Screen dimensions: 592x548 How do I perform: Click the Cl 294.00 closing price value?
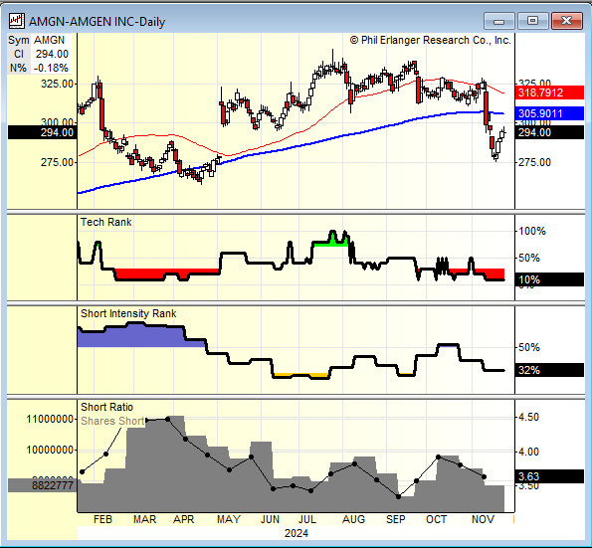click(52, 54)
